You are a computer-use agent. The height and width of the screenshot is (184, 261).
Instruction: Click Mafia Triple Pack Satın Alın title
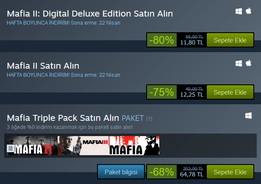[63, 118]
